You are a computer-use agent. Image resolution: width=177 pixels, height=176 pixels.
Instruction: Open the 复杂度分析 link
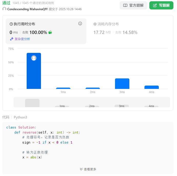[x=22, y=39]
